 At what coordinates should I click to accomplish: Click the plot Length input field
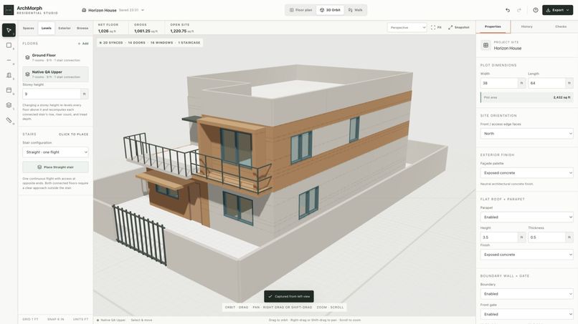point(546,83)
